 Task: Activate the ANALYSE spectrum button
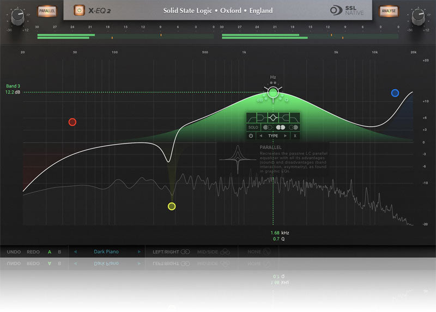click(389, 11)
